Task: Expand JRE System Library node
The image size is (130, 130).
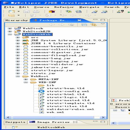Action: point(18,40)
